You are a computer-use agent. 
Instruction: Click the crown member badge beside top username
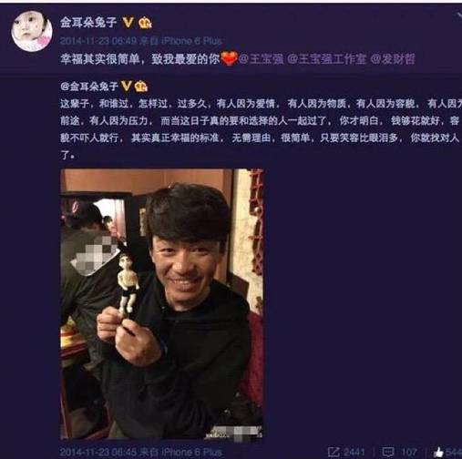pyautogui.click(x=145, y=23)
